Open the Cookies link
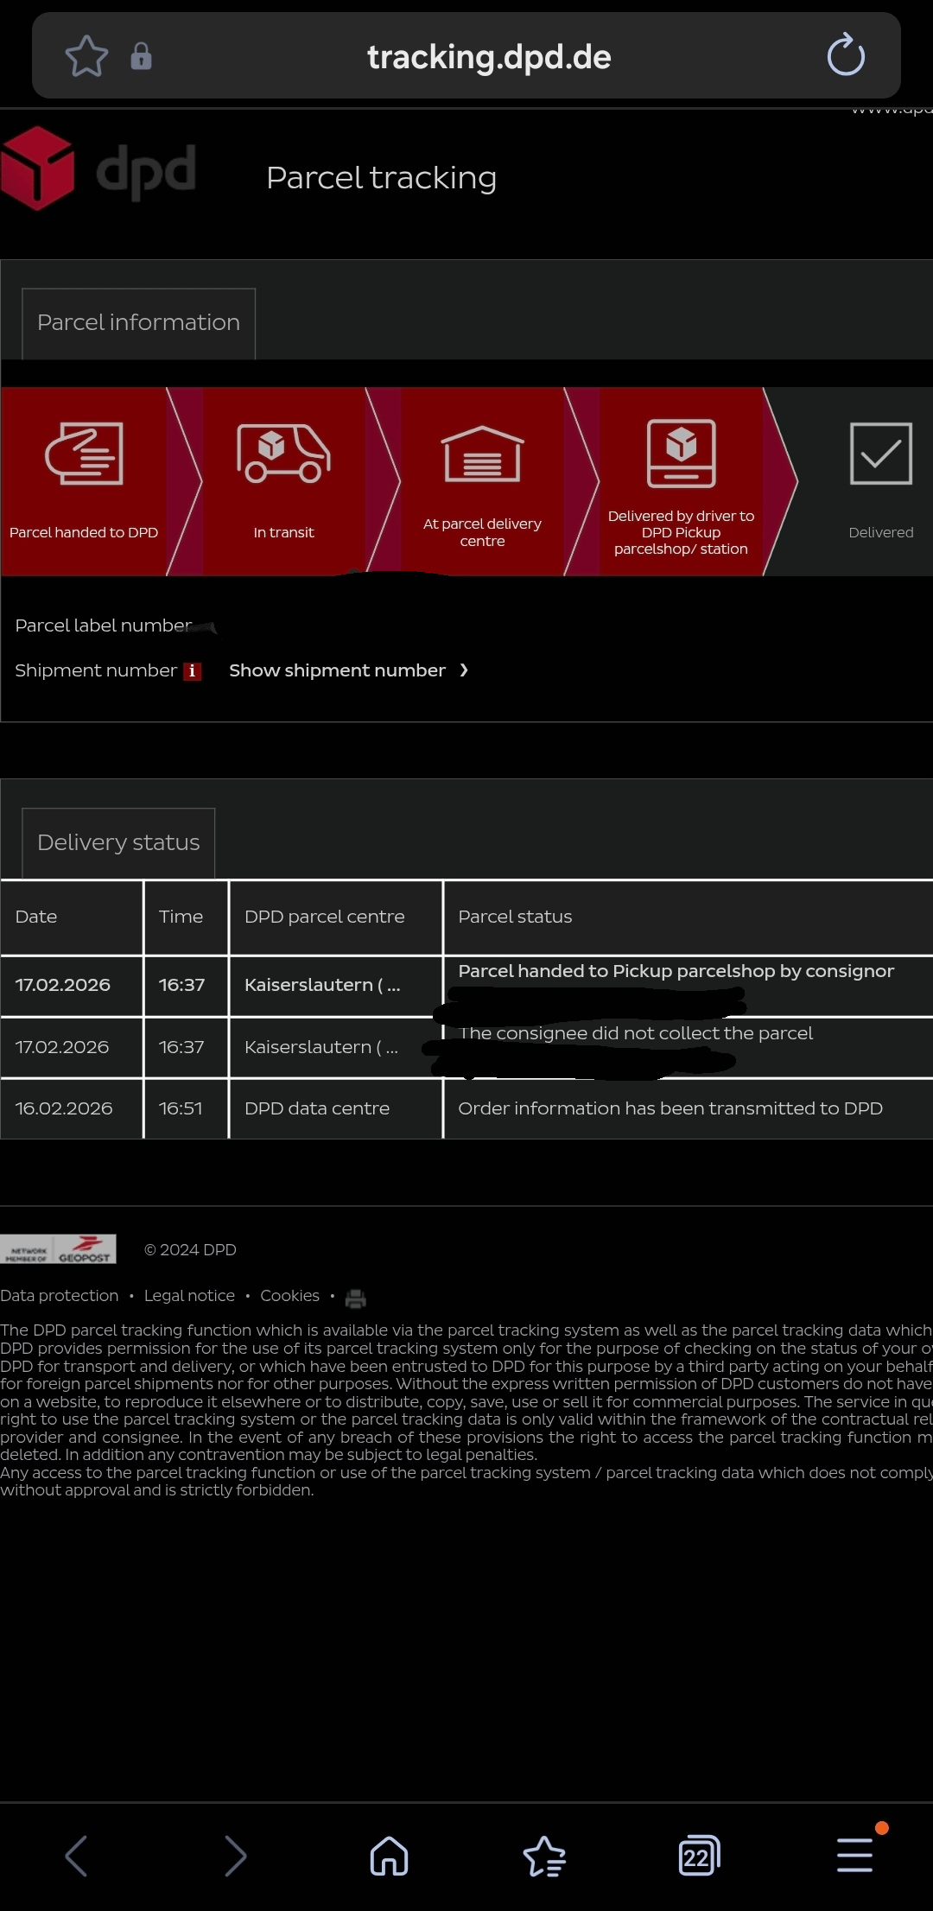933x1911 pixels. tap(289, 1296)
